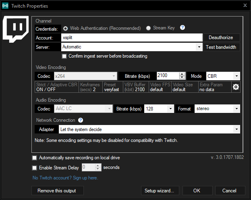Viewport: 251px width, 200px height.
Task: Enable Confirm ingest server before broadcasting
Action: (x=64, y=56)
